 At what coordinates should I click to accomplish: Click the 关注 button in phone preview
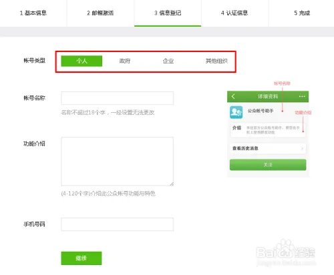point(268,165)
